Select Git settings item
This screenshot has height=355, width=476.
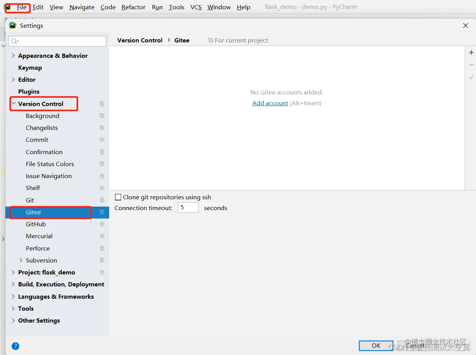pos(30,200)
